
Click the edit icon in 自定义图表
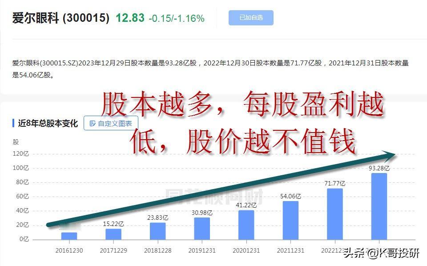(93, 124)
